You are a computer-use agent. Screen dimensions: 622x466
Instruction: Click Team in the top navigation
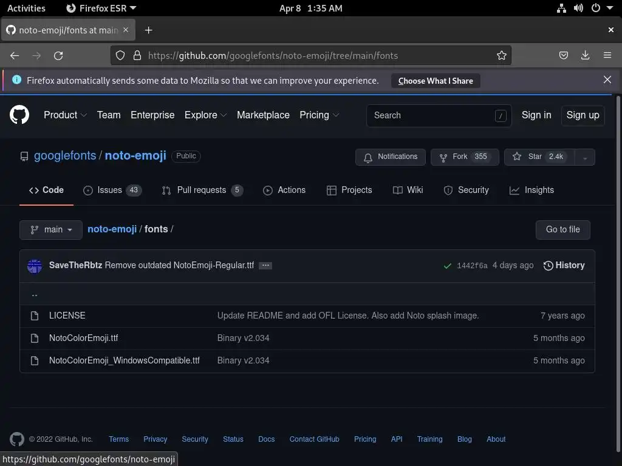coord(109,115)
